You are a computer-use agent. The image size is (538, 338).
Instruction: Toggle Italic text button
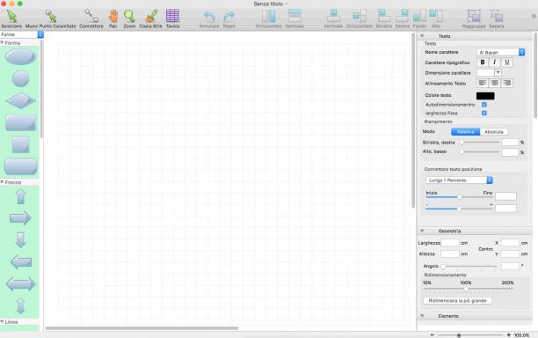[x=494, y=62]
